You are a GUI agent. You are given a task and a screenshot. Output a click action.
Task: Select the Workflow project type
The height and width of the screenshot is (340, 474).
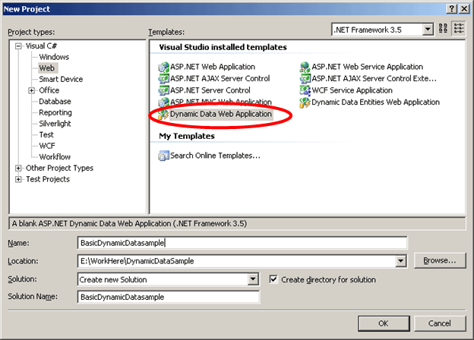pyautogui.click(x=55, y=157)
